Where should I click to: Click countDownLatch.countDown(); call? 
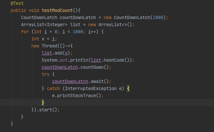pyautogui.click(x=76, y=67)
